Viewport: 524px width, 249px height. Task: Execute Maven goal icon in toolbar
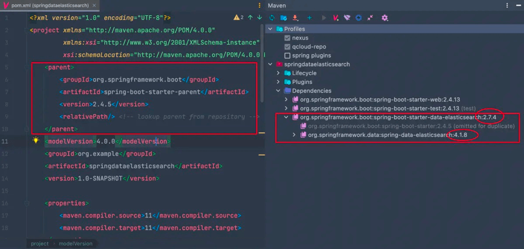click(335, 18)
